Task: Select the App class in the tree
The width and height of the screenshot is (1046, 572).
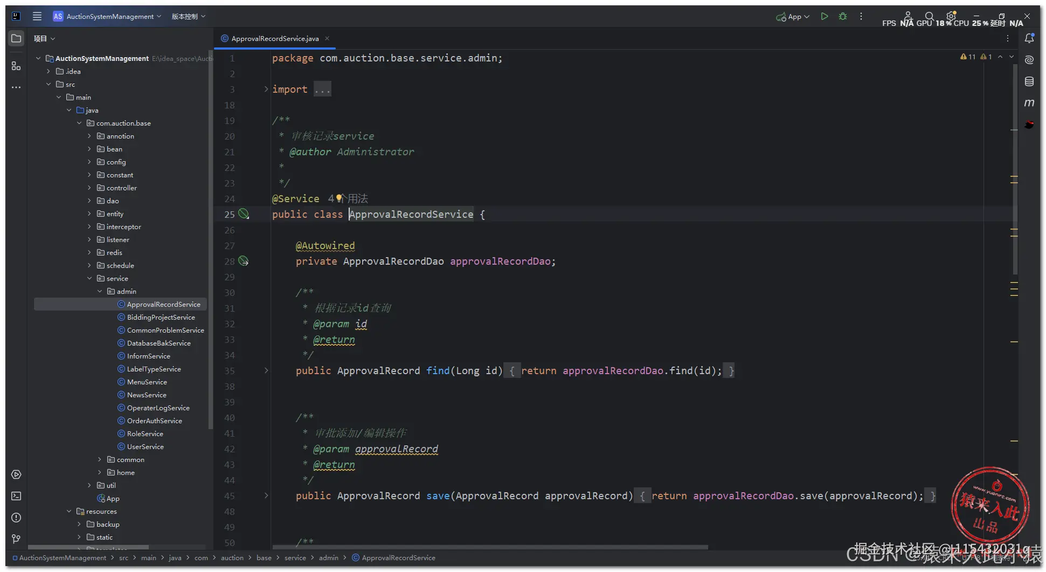Action: click(108, 498)
